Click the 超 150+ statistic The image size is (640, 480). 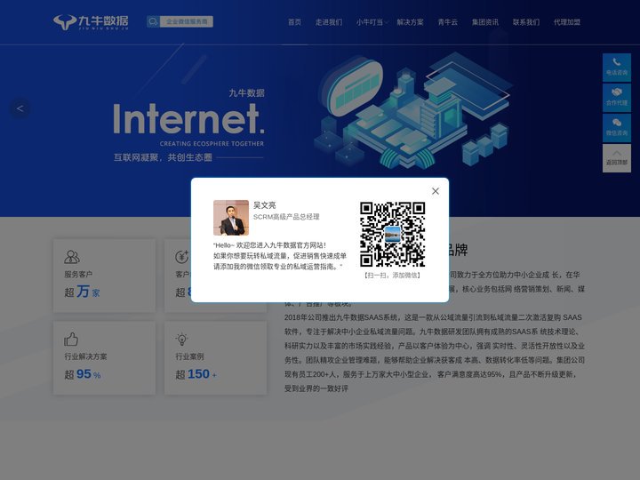pyautogui.click(x=196, y=374)
